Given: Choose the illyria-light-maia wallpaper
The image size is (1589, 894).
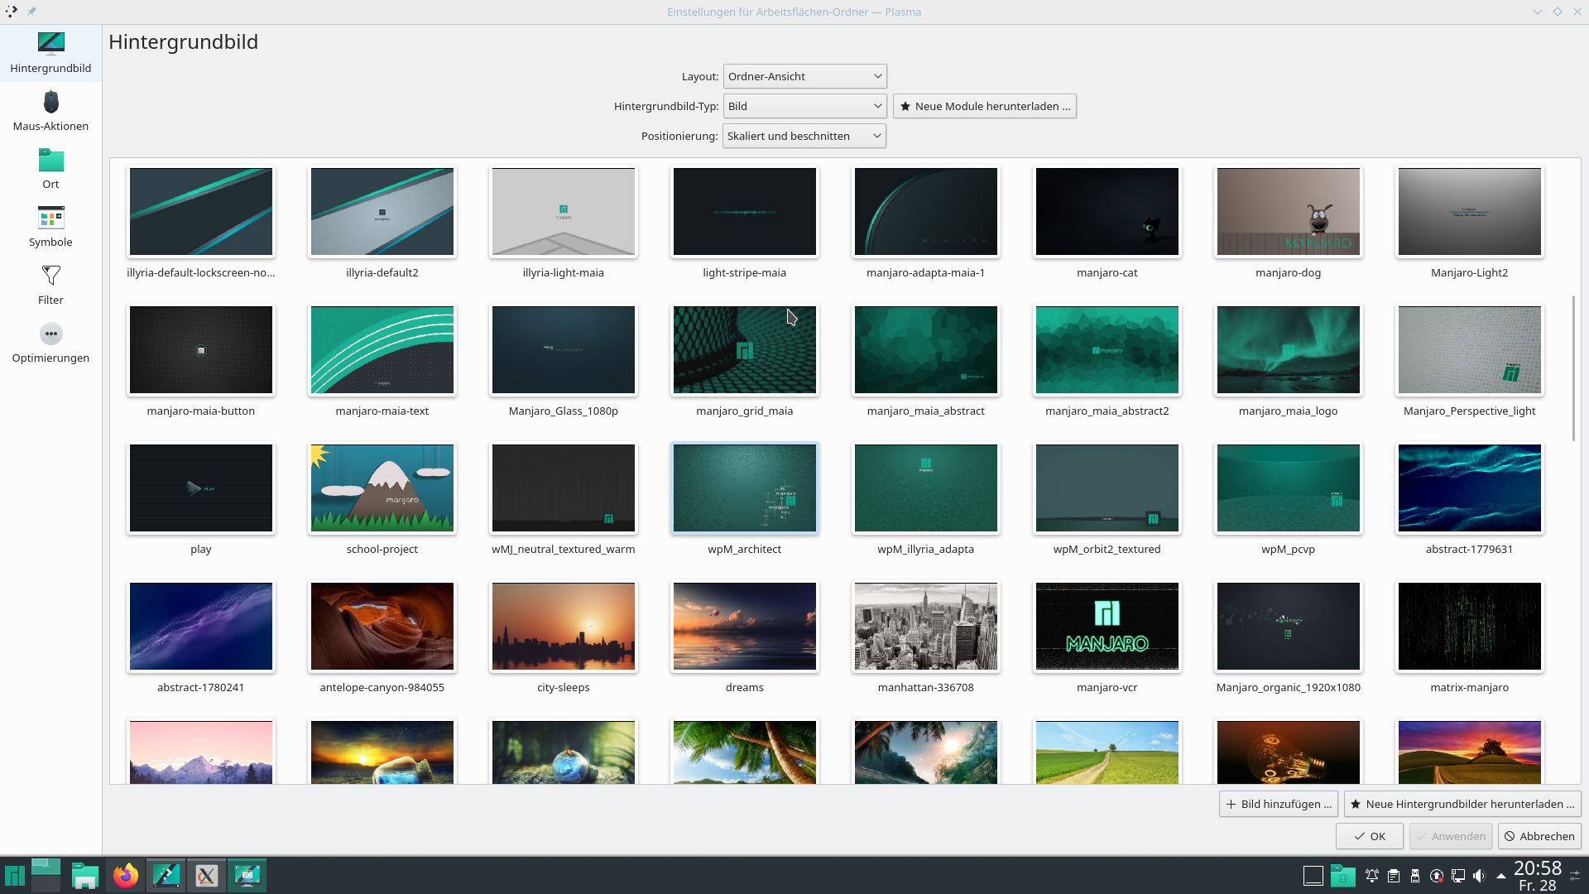Looking at the screenshot, I should click(564, 212).
